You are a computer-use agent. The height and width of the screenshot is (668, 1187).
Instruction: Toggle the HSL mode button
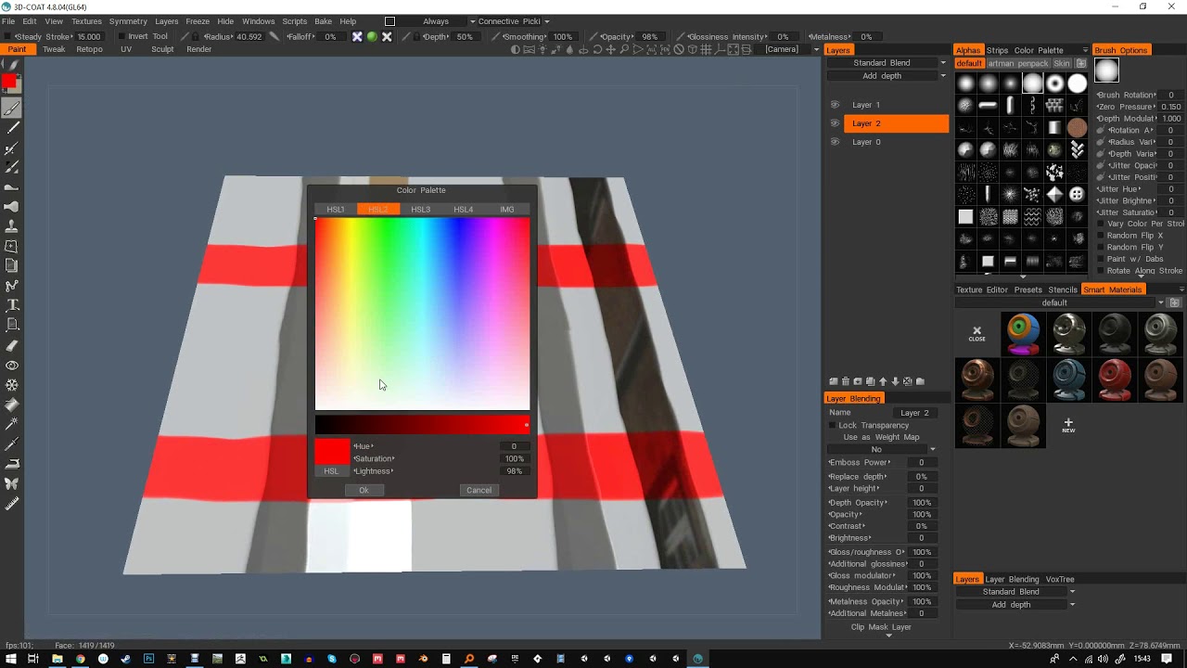pyautogui.click(x=331, y=471)
